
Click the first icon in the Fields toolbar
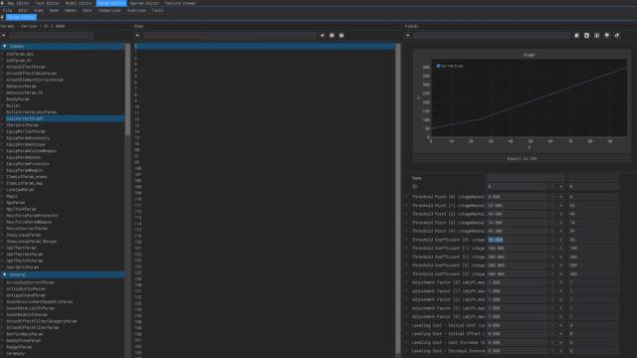point(576,36)
